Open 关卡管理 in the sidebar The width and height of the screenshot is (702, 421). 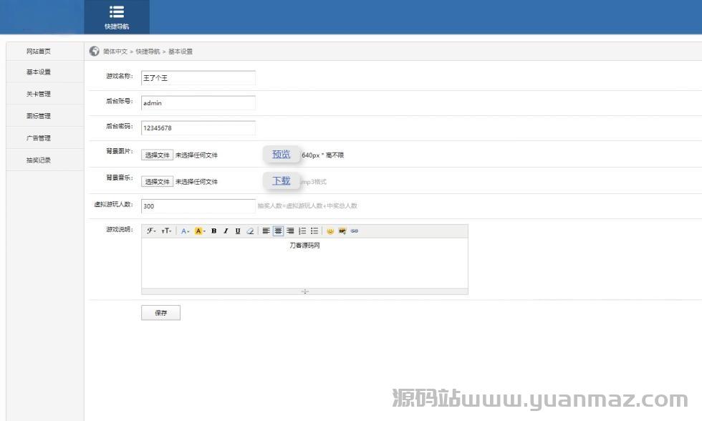[x=39, y=94]
